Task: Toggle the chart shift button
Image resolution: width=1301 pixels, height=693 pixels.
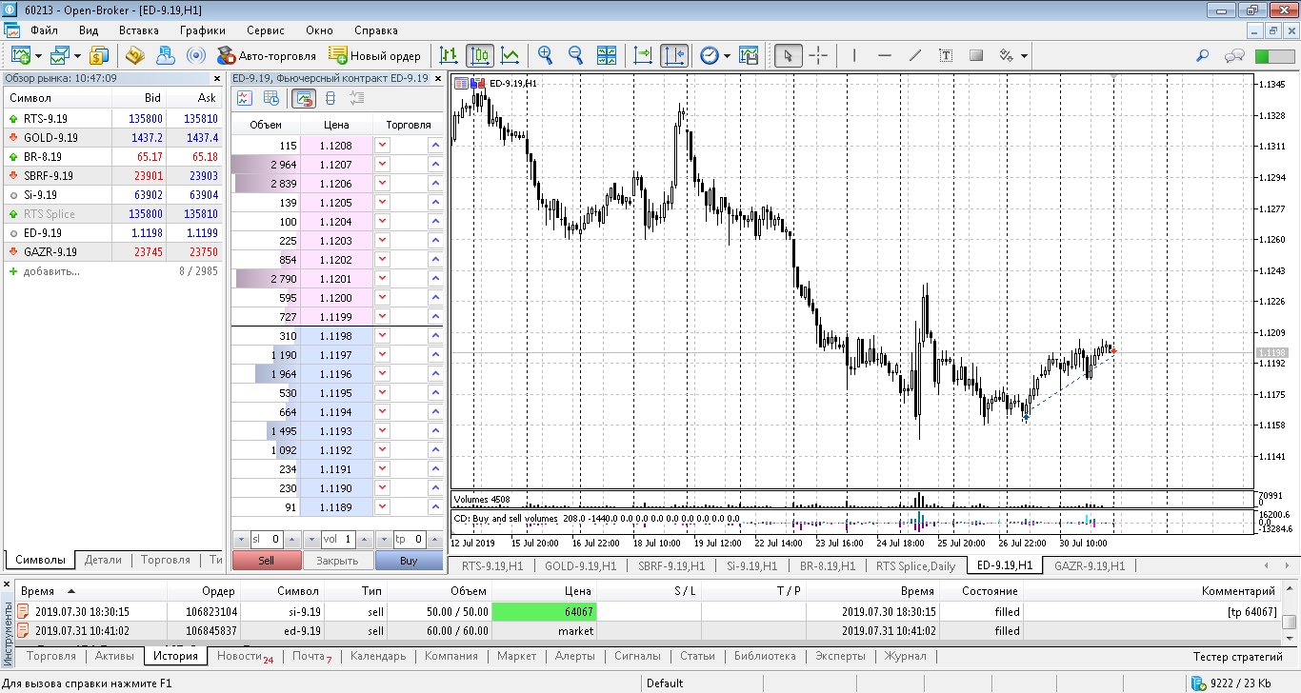Action: pos(673,55)
